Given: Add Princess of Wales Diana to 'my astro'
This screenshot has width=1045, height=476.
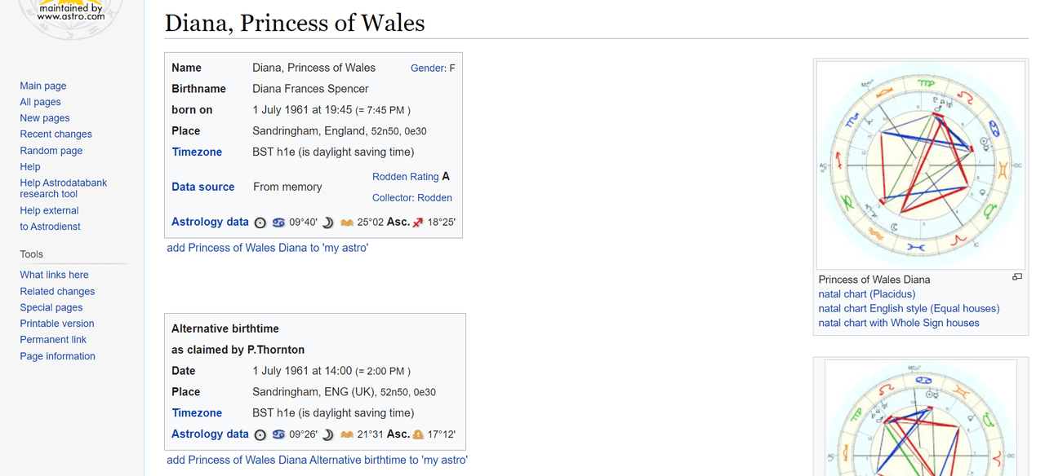Looking at the screenshot, I should (x=267, y=248).
